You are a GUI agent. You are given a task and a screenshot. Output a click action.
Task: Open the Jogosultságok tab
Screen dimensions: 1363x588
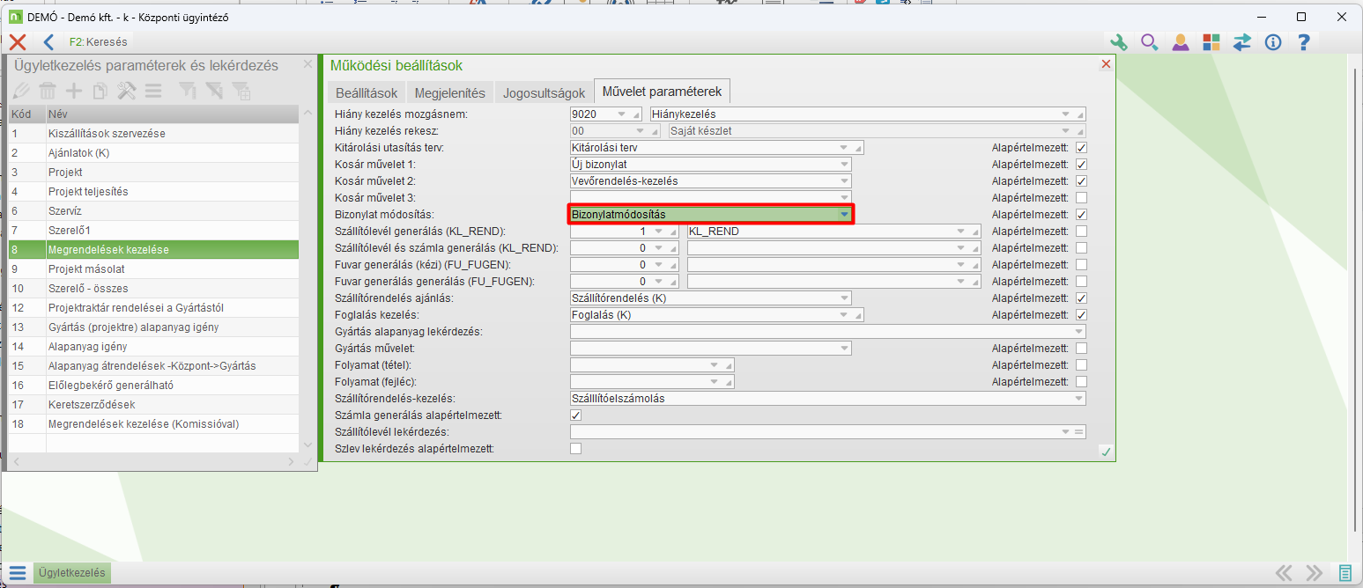[x=544, y=92]
